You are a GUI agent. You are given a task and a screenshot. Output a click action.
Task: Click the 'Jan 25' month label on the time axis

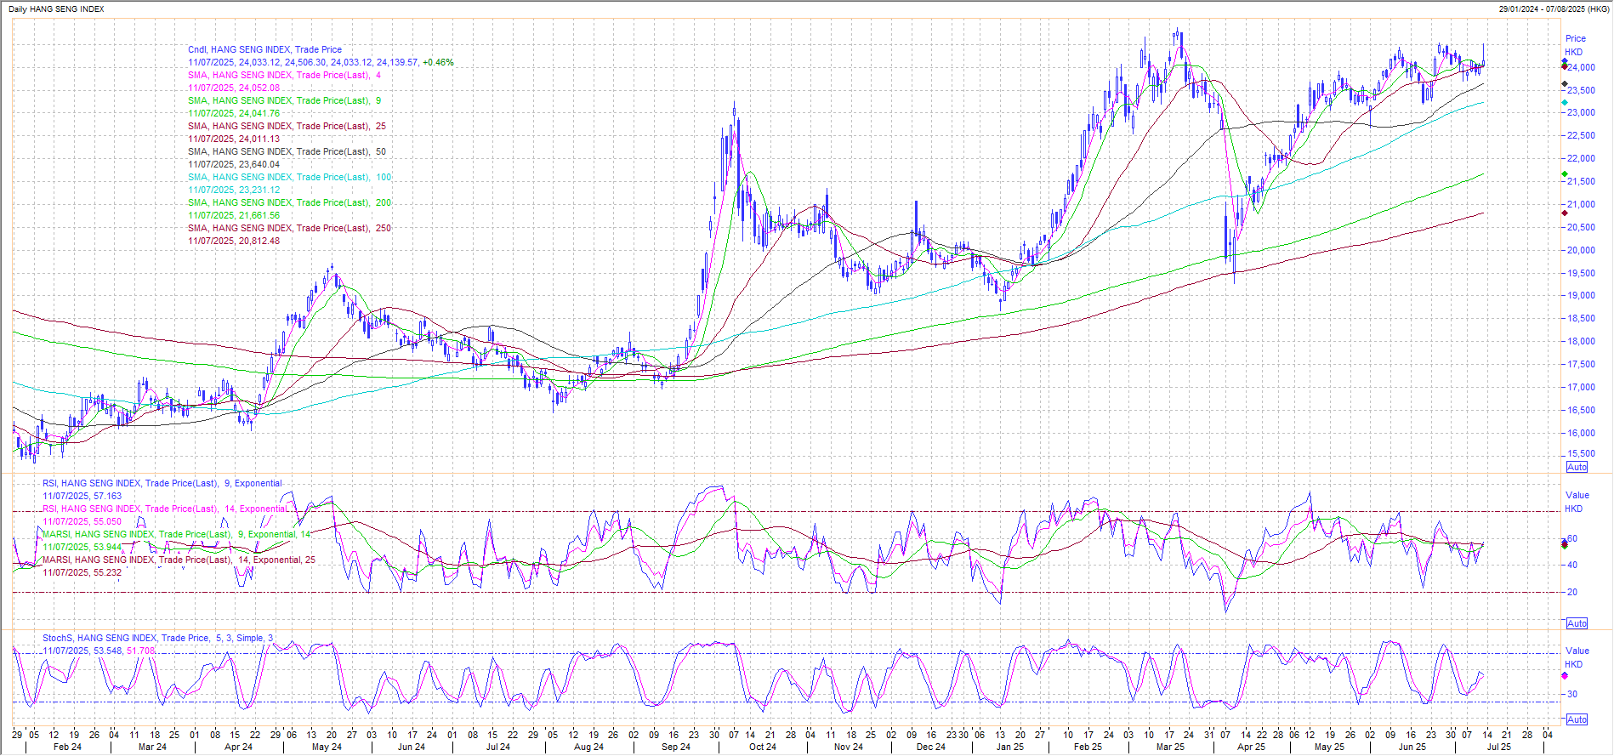[x=1009, y=747]
